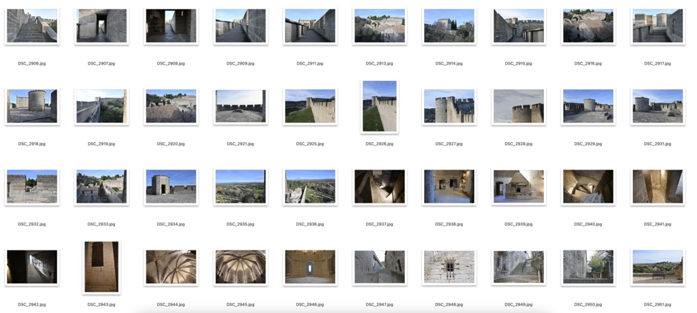697x313 pixels.
Task: Select the DSC_2915.jpg thumbnail
Action: pos(519,26)
